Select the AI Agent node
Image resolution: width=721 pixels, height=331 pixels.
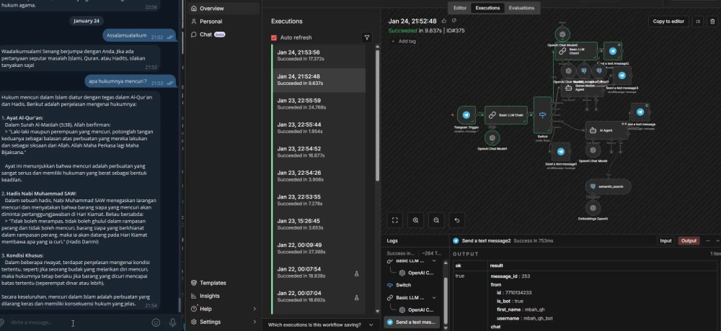(606, 130)
